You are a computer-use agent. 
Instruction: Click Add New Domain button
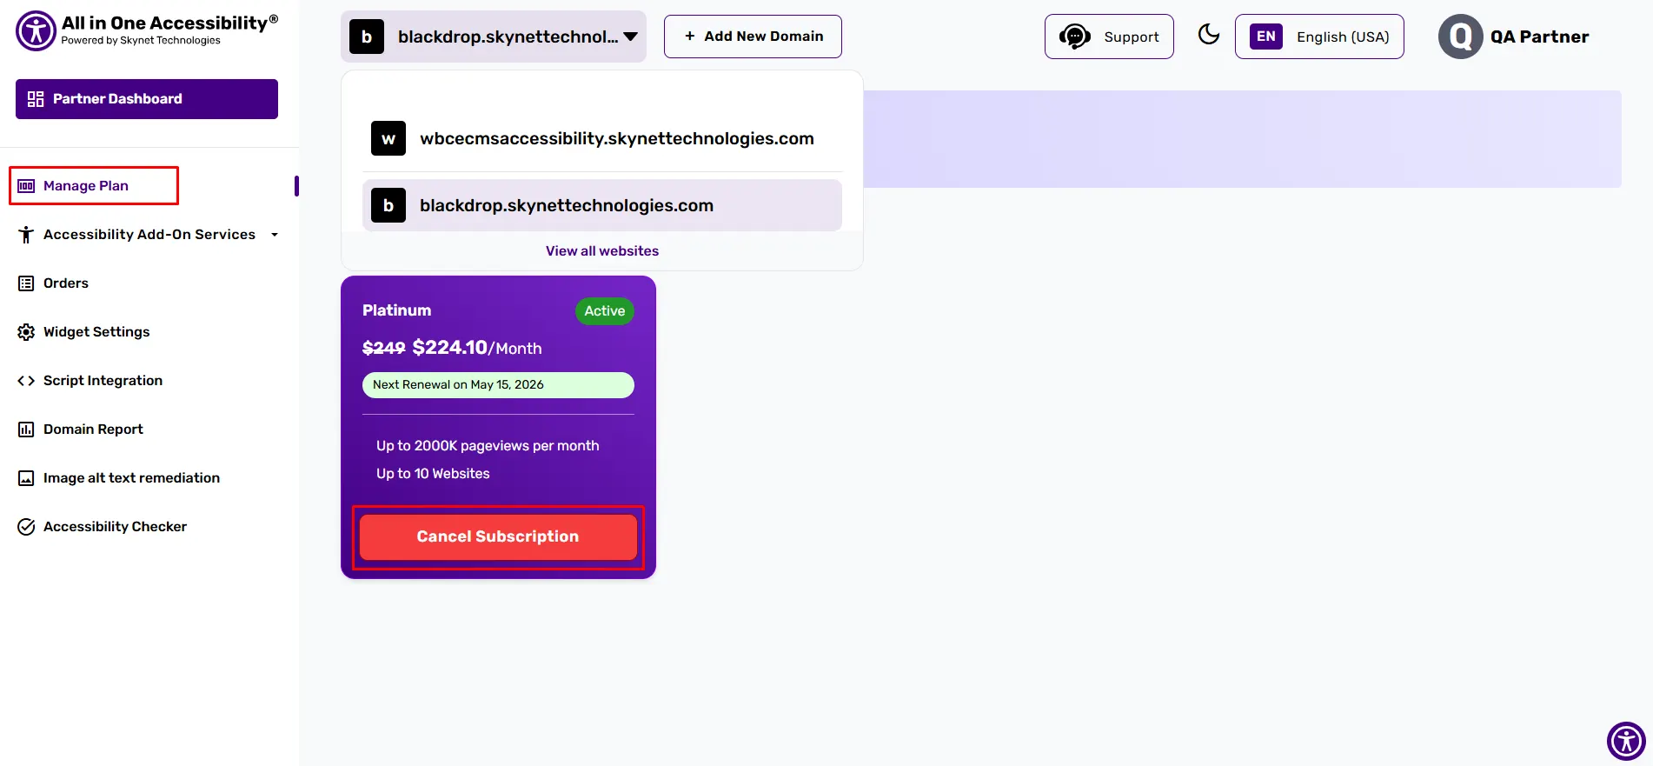coord(753,37)
